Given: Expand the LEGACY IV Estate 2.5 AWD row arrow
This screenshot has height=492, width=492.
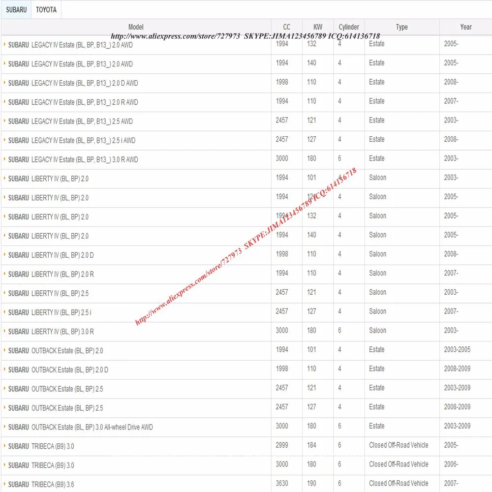Looking at the screenshot, I should (x=4, y=121).
